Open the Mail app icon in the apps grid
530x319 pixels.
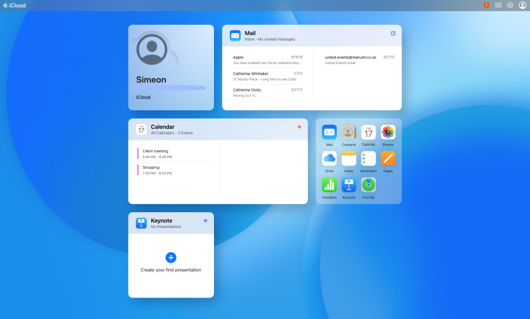[x=329, y=132]
